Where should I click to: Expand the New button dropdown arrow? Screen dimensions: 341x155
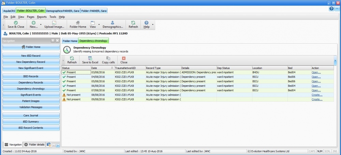pyautogui.click(x=41, y=25)
